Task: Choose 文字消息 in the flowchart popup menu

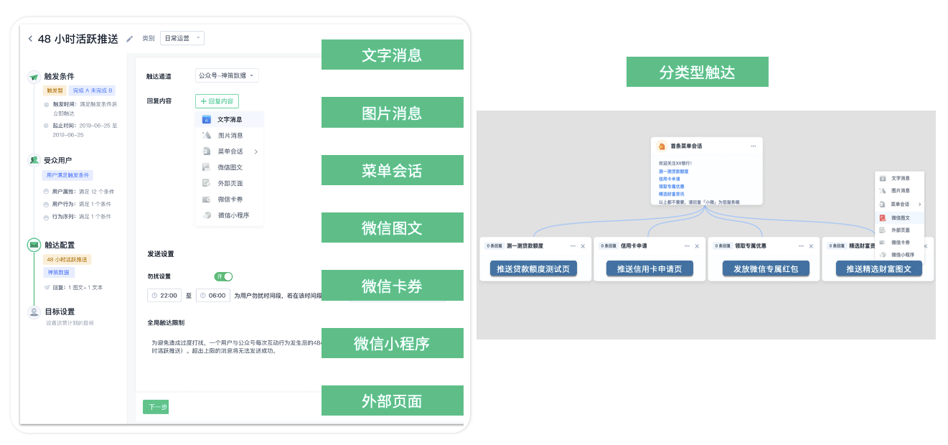Action: 900,178
